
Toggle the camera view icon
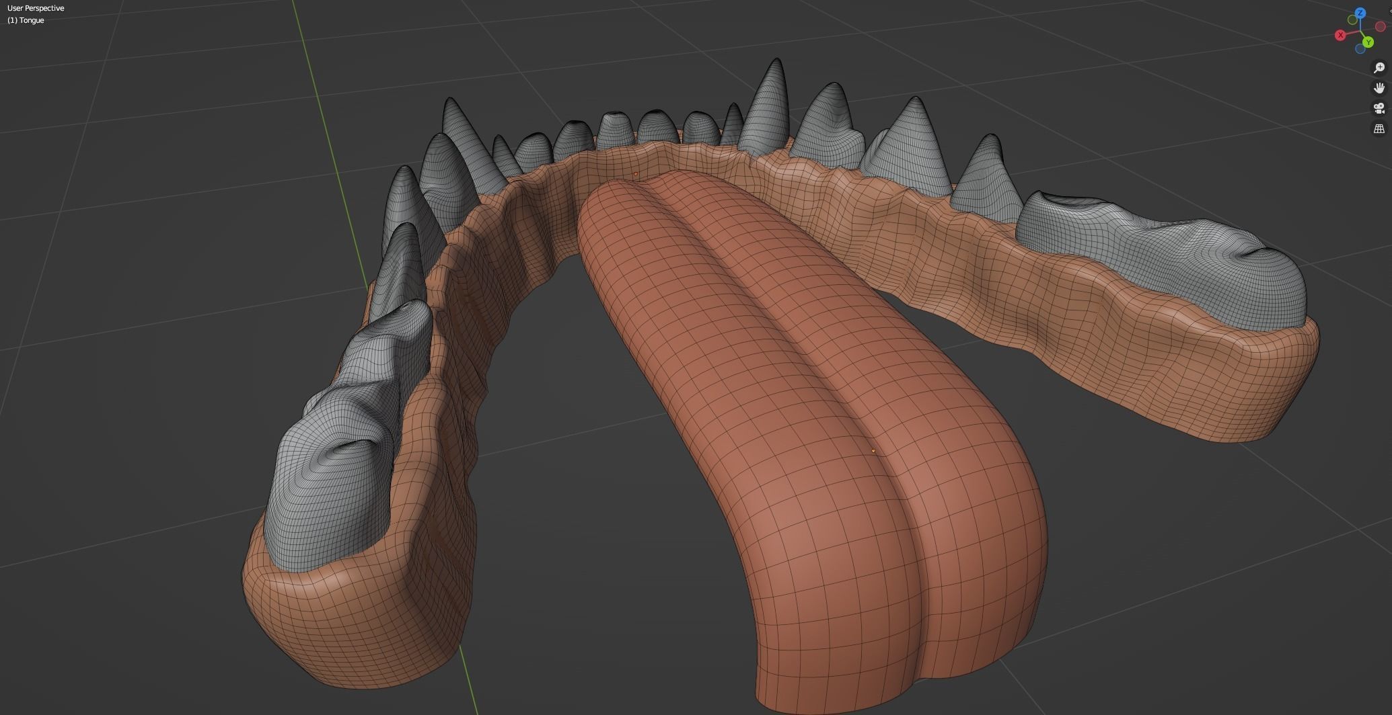click(x=1379, y=108)
